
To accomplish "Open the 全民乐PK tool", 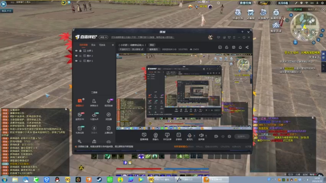I will click(80, 116).
